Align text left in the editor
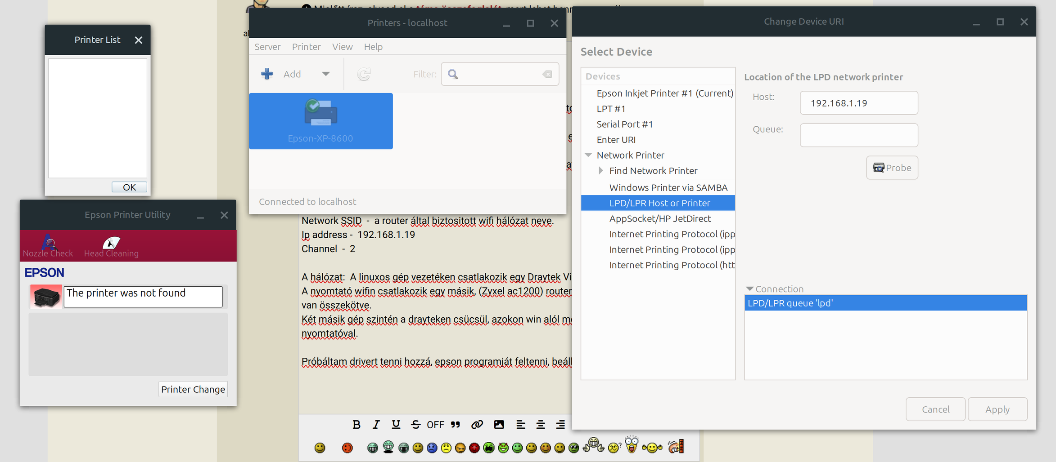1056x462 pixels. coord(521,425)
